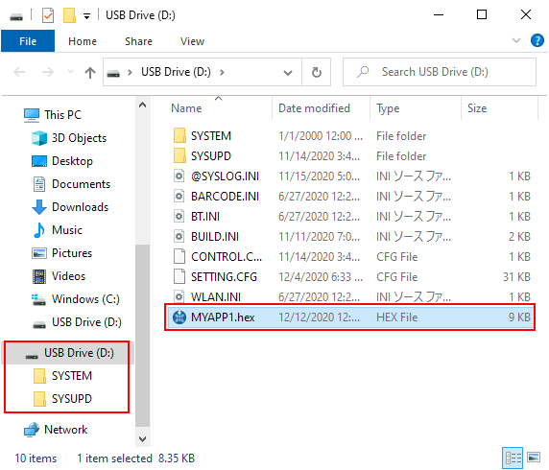Click in the Search USB Drive (D:) field
Screen dimensions: 549x470
(x=440, y=72)
